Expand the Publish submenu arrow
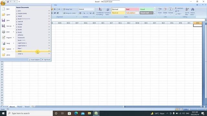This screenshot has width=207, height=116. [14, 49]
